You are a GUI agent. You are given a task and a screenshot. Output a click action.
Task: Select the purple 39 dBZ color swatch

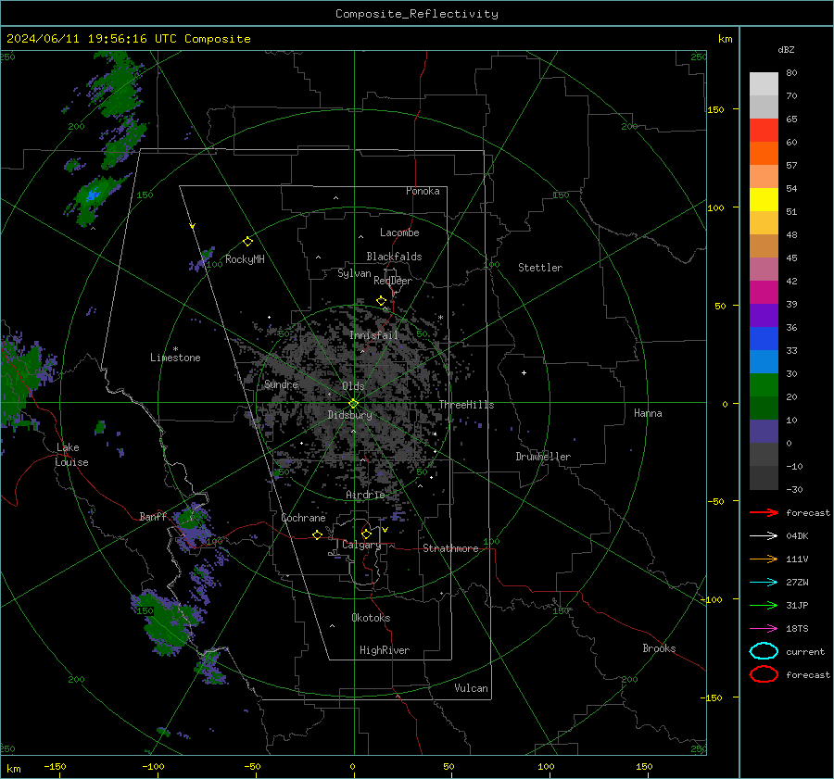764,315
